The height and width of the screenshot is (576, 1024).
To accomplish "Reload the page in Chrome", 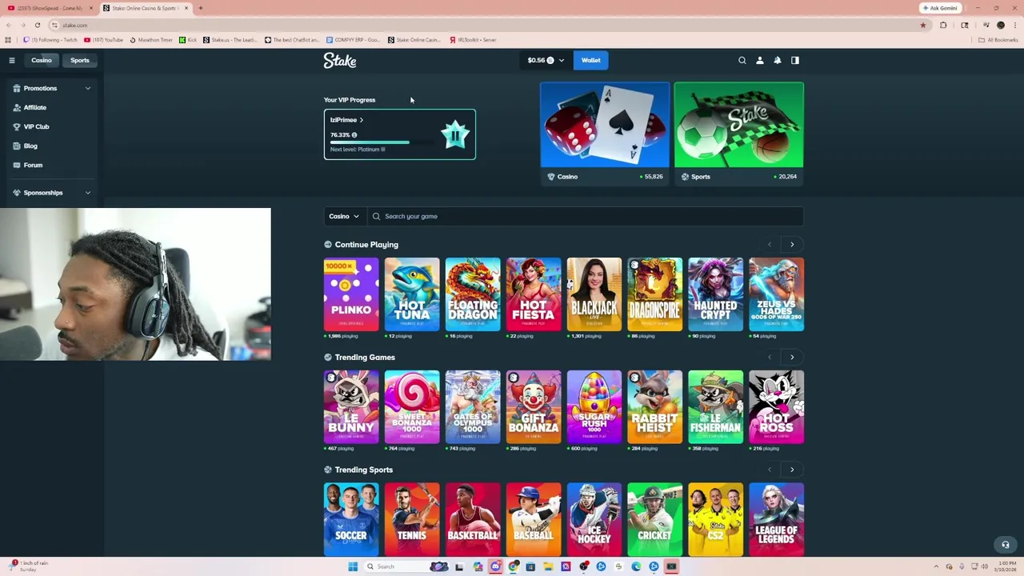I will click(x=37, y=25).
